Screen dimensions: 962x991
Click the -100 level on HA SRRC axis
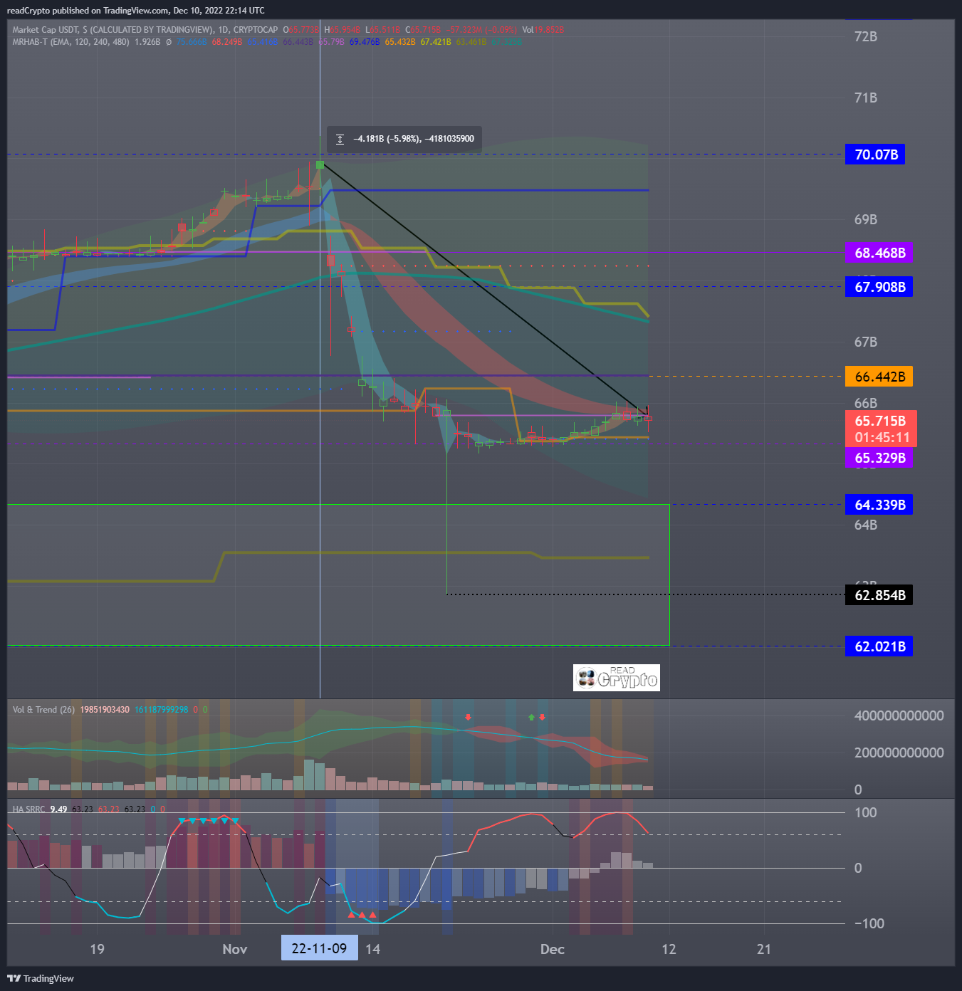click(x=869, y=923)
